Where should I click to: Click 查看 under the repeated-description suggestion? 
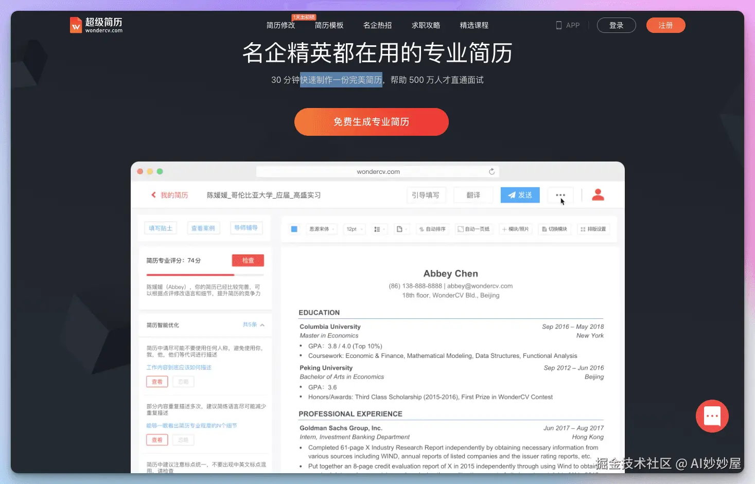coord(157,440)
